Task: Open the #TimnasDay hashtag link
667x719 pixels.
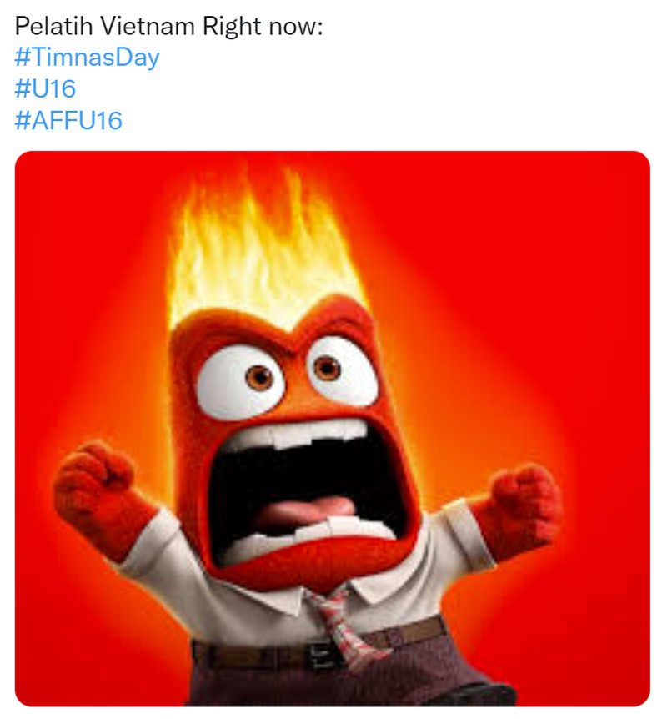Action: click(x=87, y=58)
